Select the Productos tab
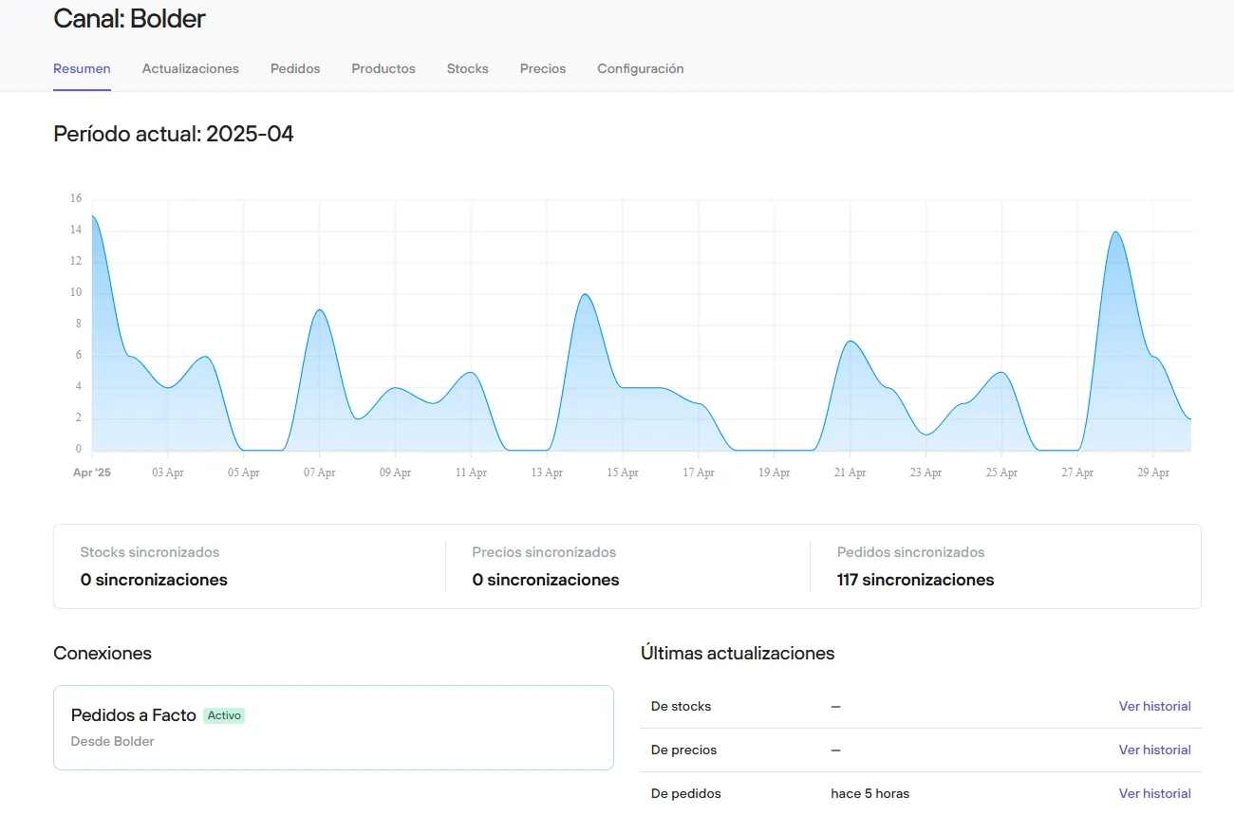The image size is (1234, 815). pyautogui.click(x=383, y=68)
